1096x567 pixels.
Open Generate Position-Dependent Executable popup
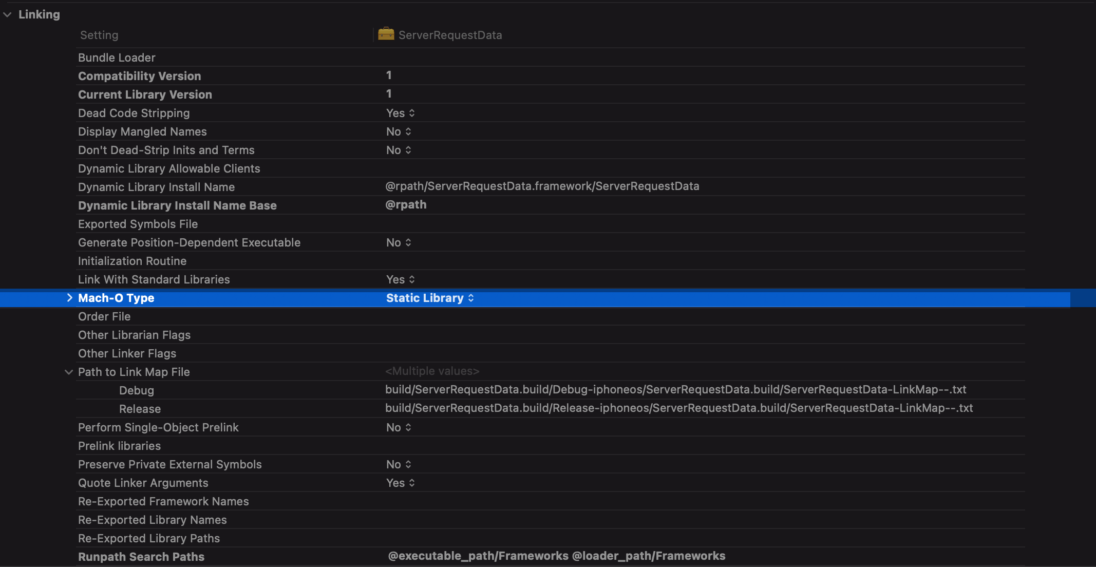tap(399, 242)
